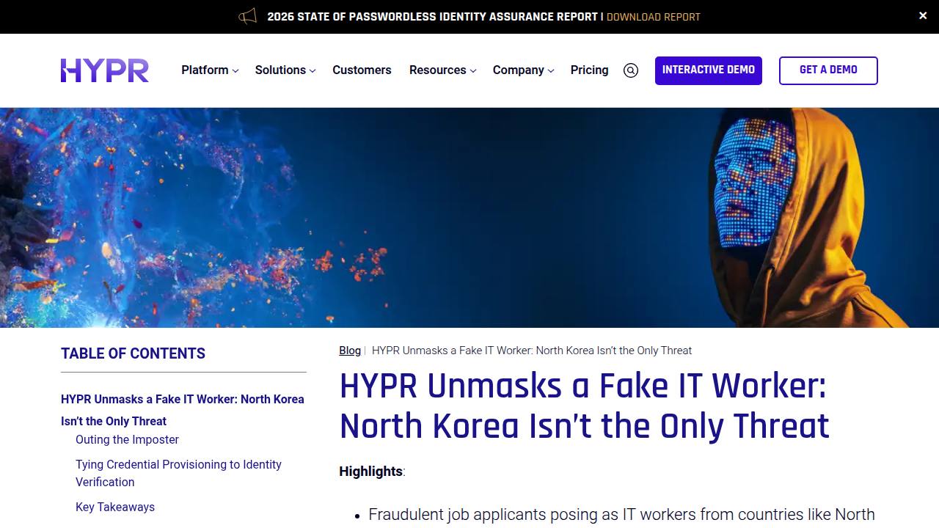Screen dimensions: 939x528
Task: Click the 2026 State of Passwordless report text
Action: tap(433, 17)
